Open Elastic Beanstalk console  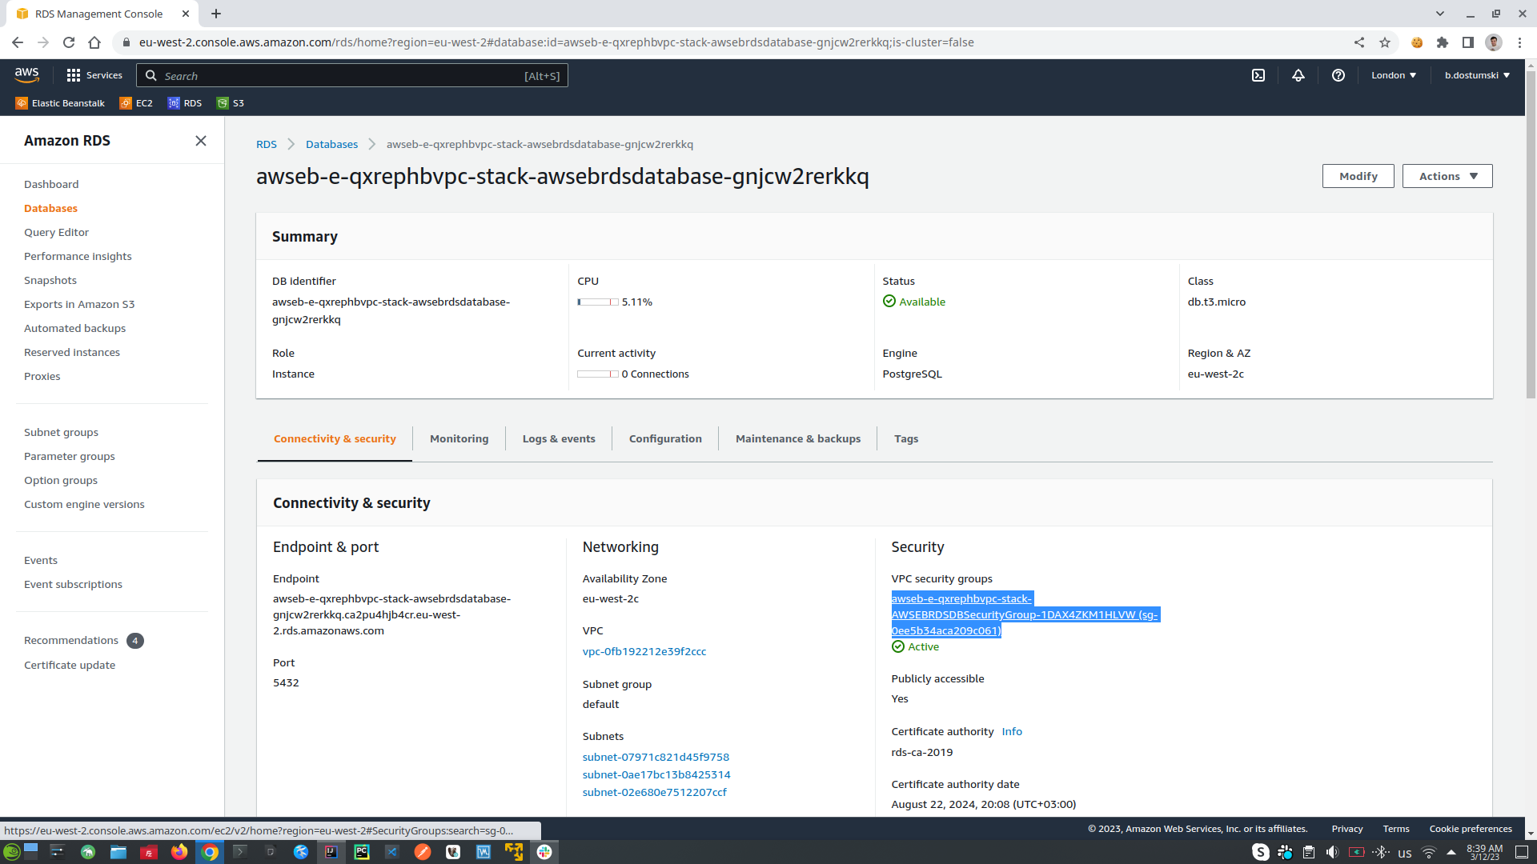[58, 102]
